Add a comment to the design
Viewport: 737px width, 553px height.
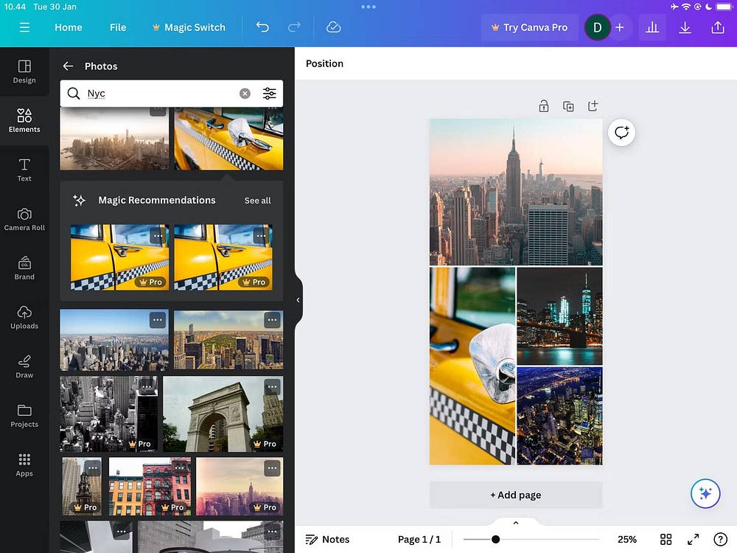(x=621, y=133)
